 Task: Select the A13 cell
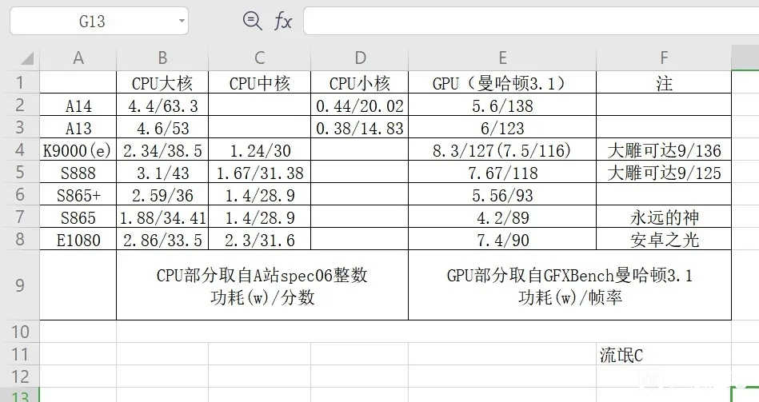(x=78, y=127)
